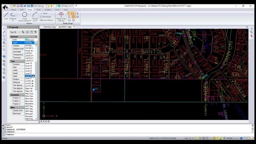The image size is (256, 144).
Task: Expand the Draw panel dropdown
Action: pos(29,24)
